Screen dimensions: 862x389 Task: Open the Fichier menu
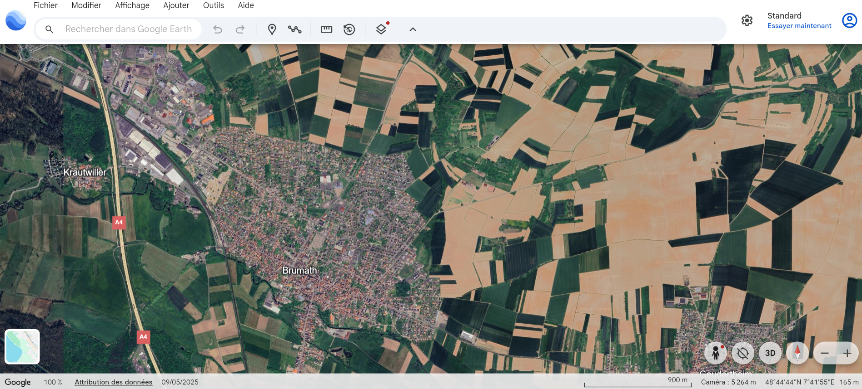tap(45, 5)
